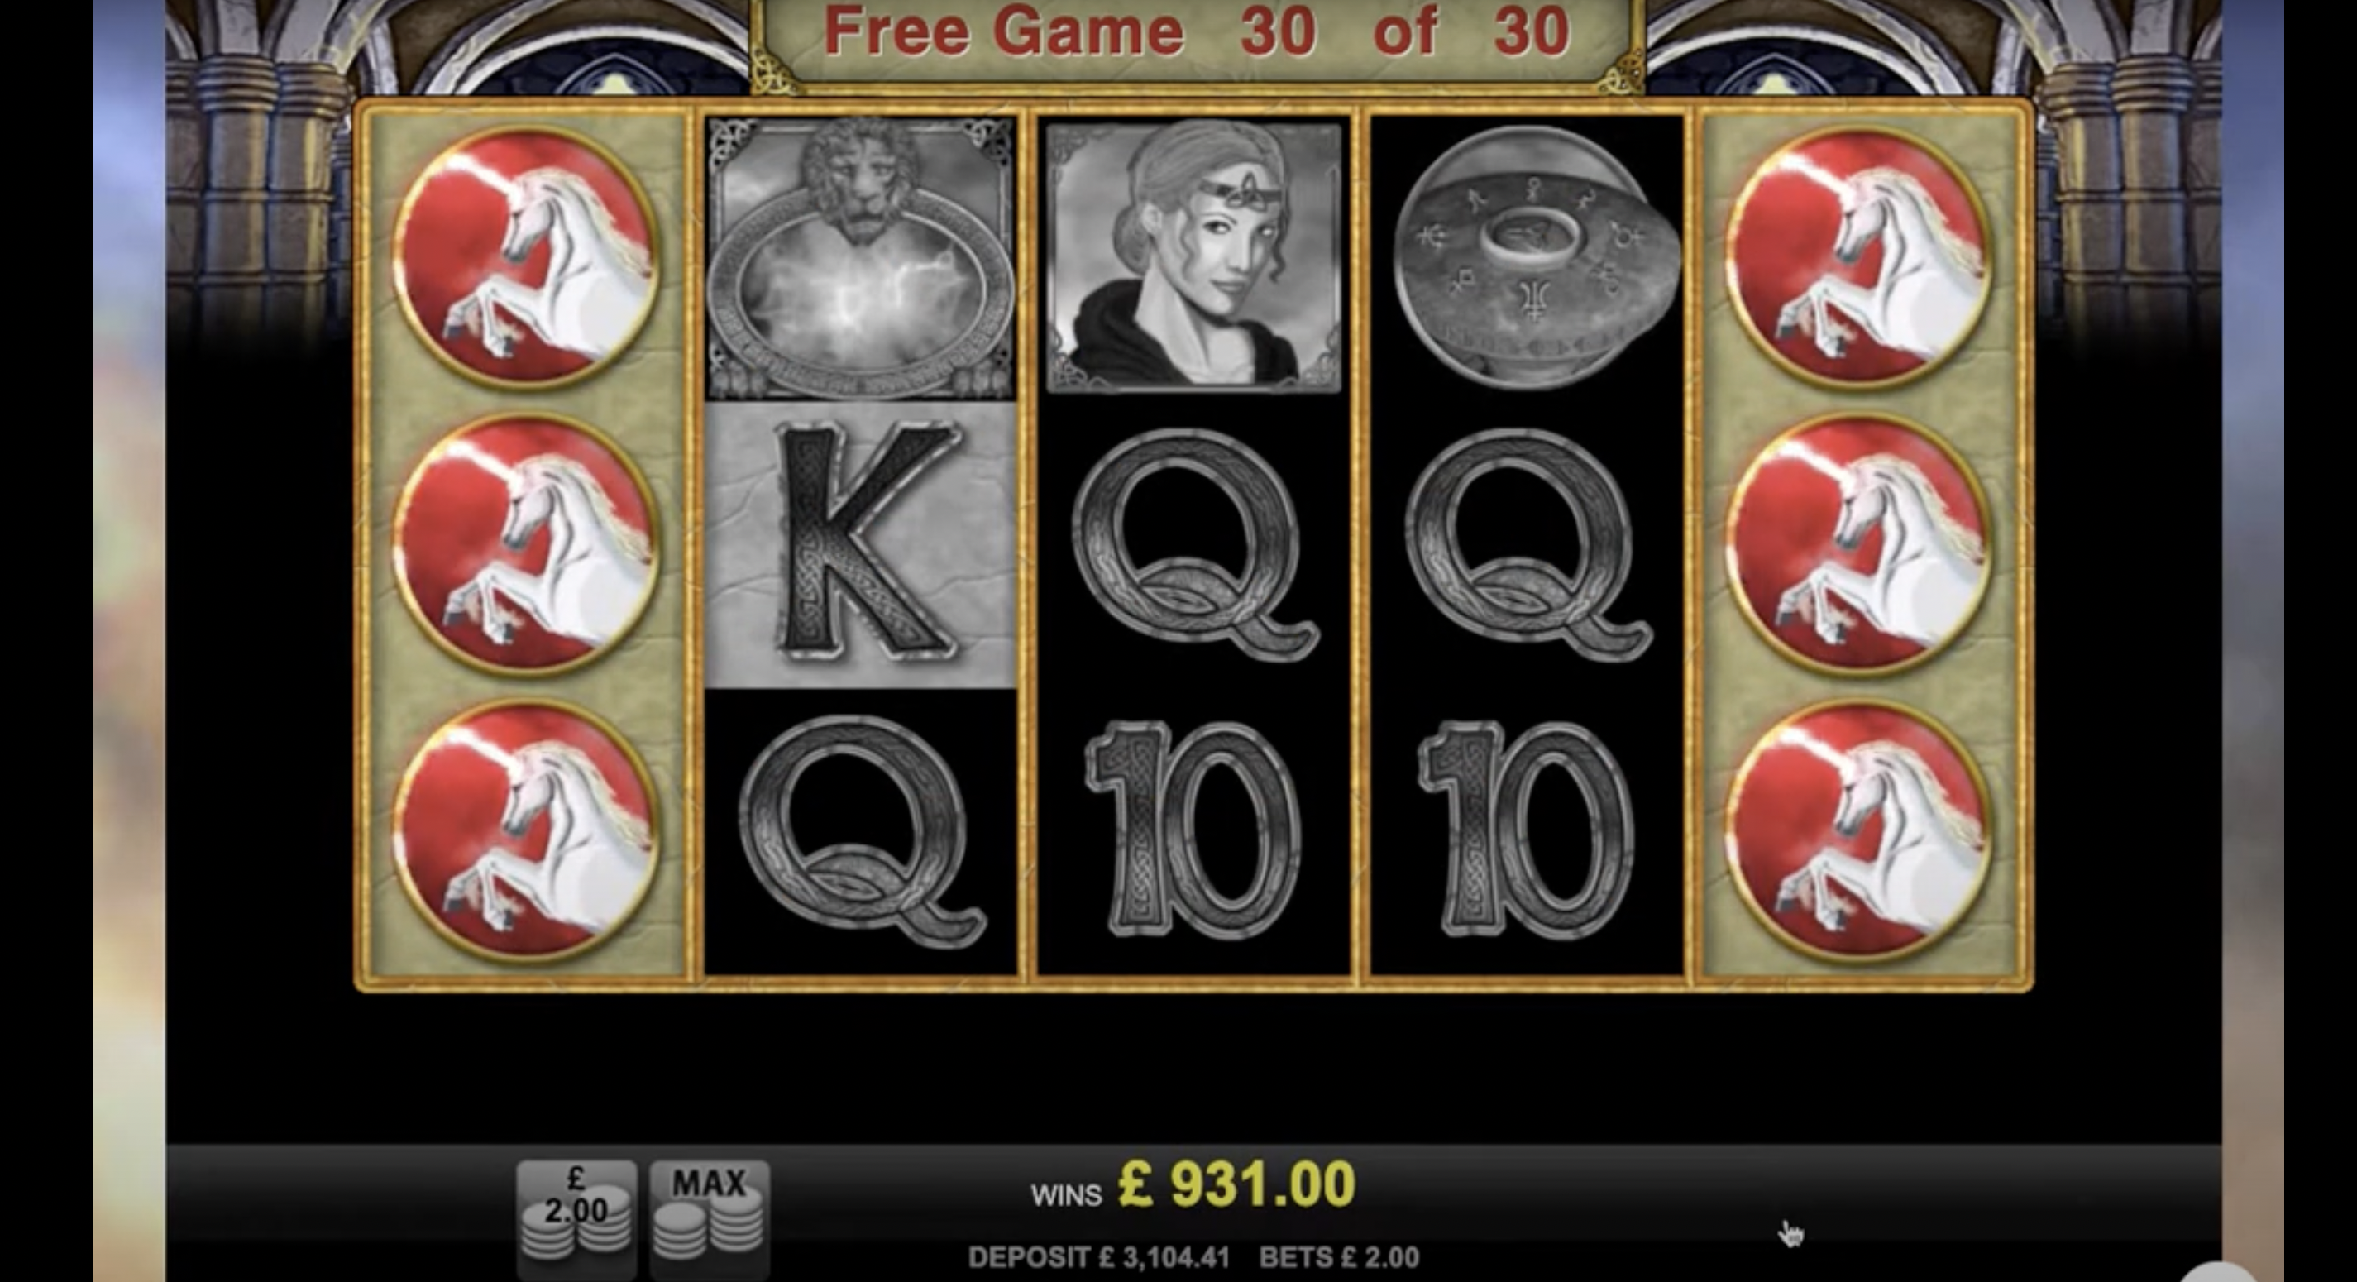This screenshot has height=1282, width=2357.
Task: Click the middle-right unicorn wild symbol
Action: tap(1858, 544)
